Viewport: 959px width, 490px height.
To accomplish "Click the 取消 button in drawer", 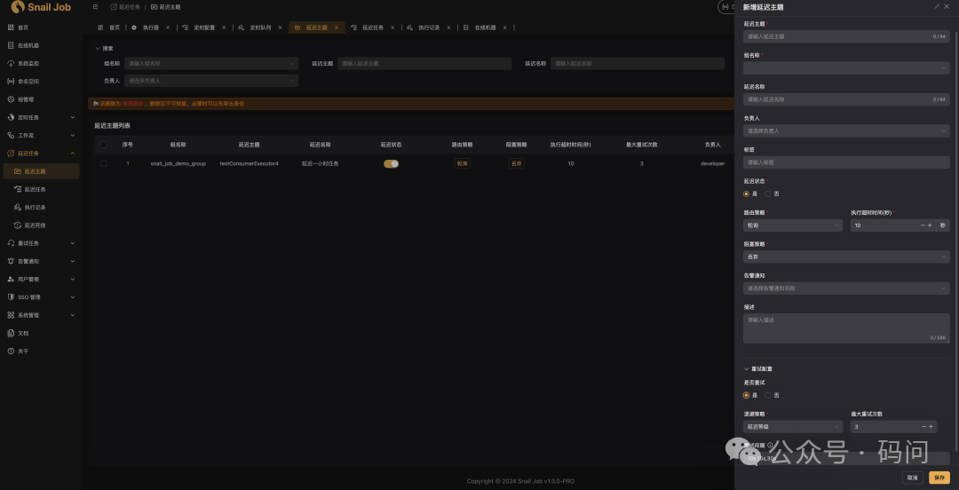I will (913, 478).
